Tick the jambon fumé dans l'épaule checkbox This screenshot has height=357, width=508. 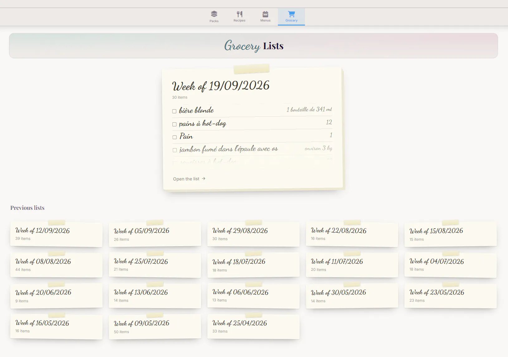click(175, 150)
